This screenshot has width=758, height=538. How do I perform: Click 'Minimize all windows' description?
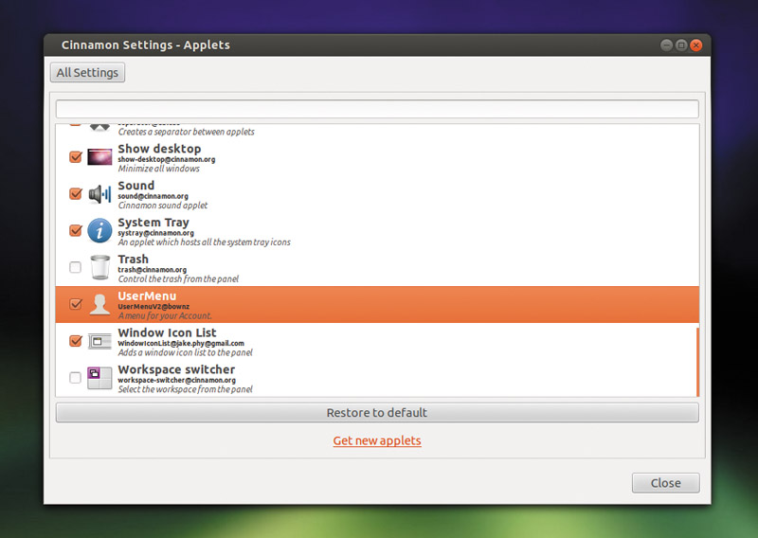(x=159, y=169)
